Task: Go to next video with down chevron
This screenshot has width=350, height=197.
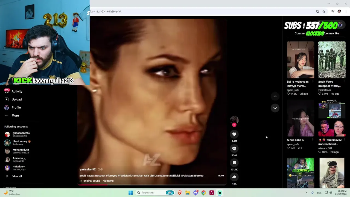Action: [x=275, y=108]
